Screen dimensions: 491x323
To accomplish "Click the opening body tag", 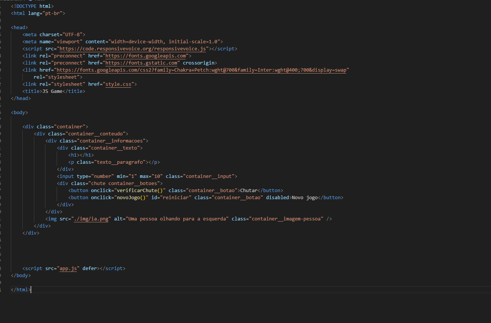I will (19, 113).
